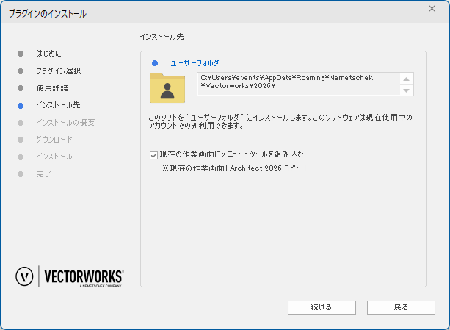Toggle 現在の作業画面にメニュー・ツールを組み込む checkbox
450x330 pixels.
click(x=153, y=155)
